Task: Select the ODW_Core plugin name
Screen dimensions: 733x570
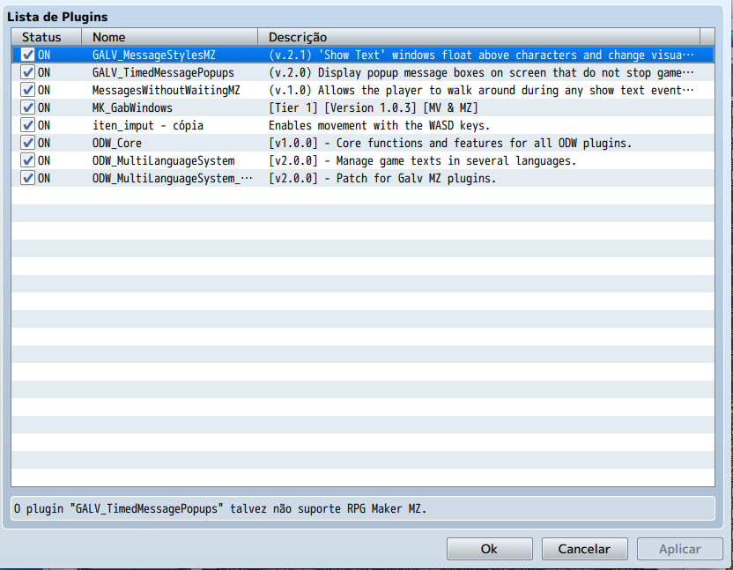Action: [117, 143]
